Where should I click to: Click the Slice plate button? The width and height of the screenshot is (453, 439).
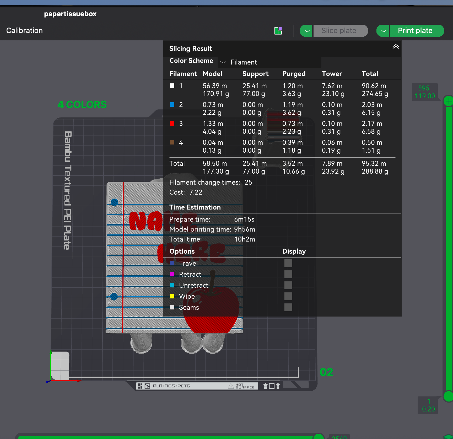(341, 31)
